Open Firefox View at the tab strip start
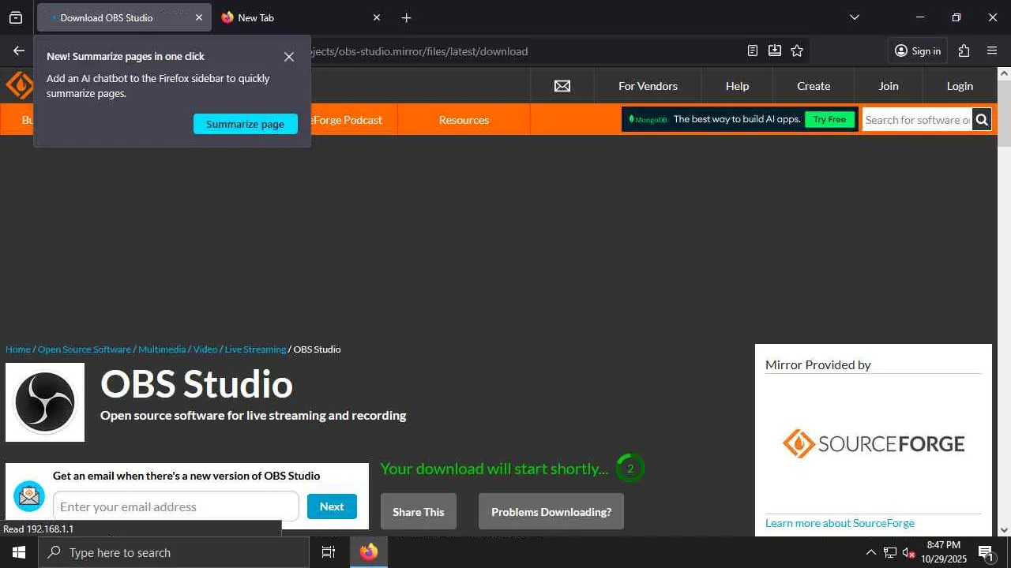 click(x=16, y=17)
